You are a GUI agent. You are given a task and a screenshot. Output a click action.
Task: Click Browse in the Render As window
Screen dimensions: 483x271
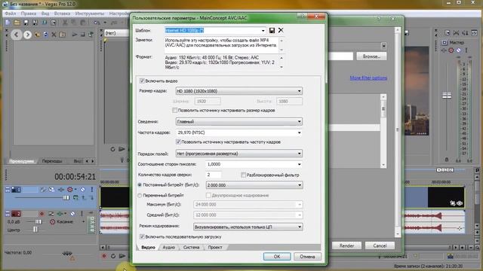371,56
